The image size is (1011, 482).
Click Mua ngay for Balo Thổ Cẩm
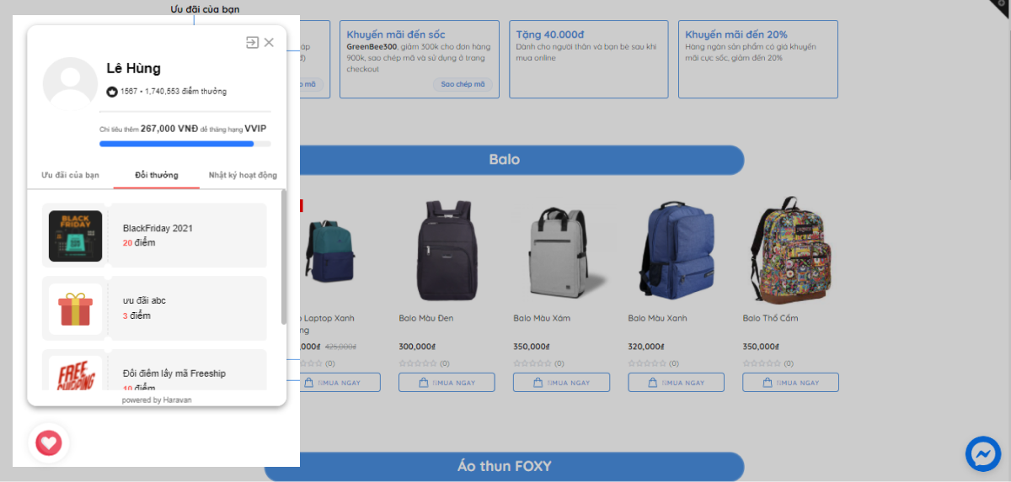click(x=790, y=382)
